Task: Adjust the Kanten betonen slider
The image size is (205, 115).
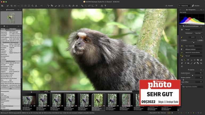Action: pyautogui.click(x=192, y=75)
